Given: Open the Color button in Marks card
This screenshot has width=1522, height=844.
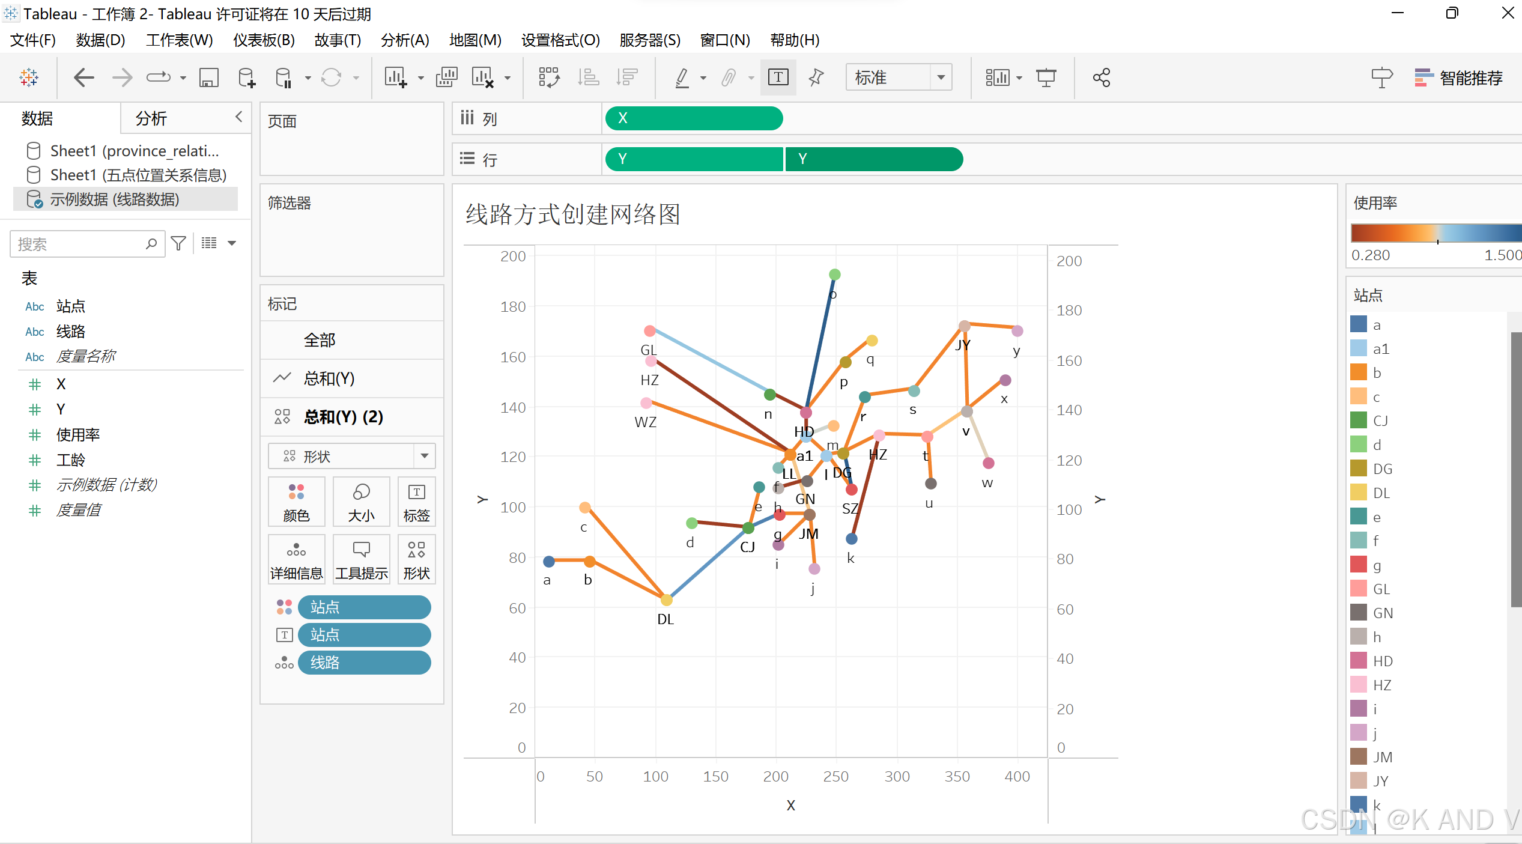Looking at the screenshot, I should pyautogui.click(x=296, y=501).
